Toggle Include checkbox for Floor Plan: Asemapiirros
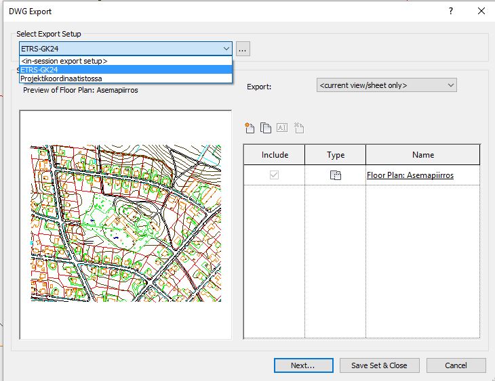This screenshot has height=381, width=495. 274,175
